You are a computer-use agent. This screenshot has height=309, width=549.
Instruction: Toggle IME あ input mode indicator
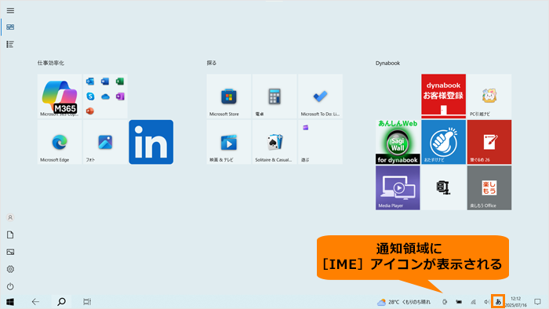tap(498, 301)
